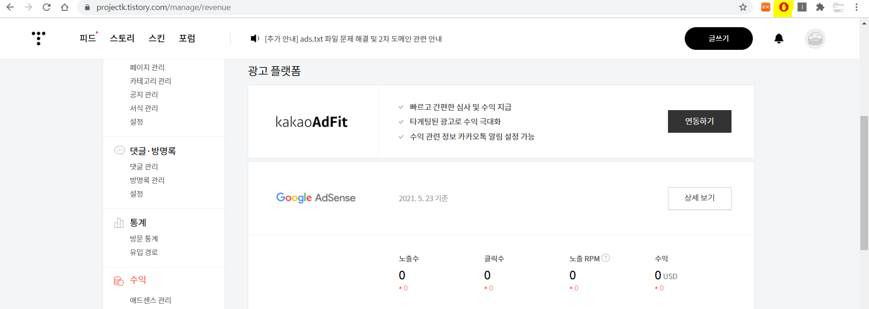The width and height of the screenshot is (869, 309).
Task: Open 설정 below 서식 관리
Action: tap(136, 122)
